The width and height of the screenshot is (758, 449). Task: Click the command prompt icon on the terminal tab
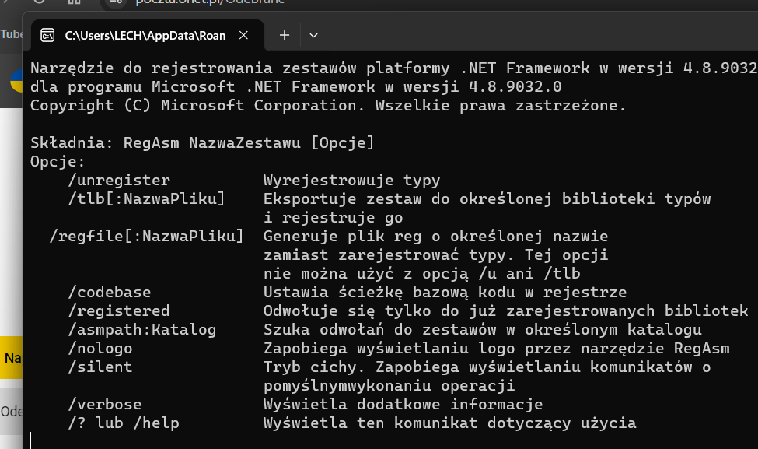[47, 35]
